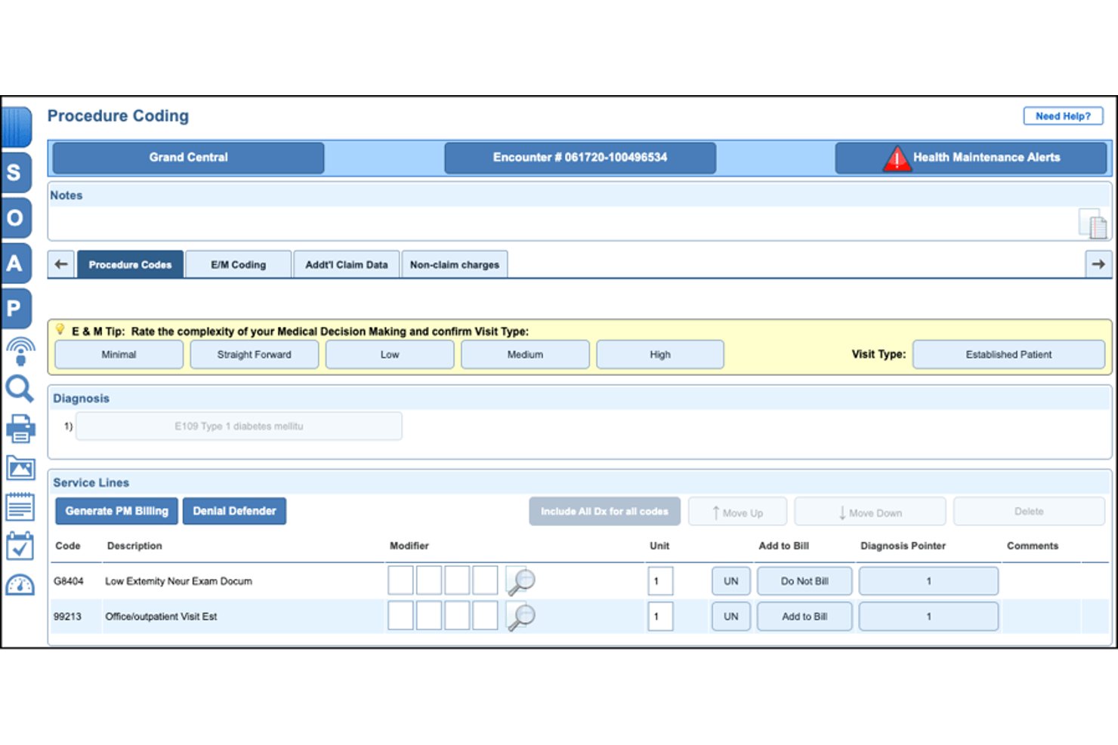Select Straight Forward complexity
Screen dimensions: 1118x745
255,355
